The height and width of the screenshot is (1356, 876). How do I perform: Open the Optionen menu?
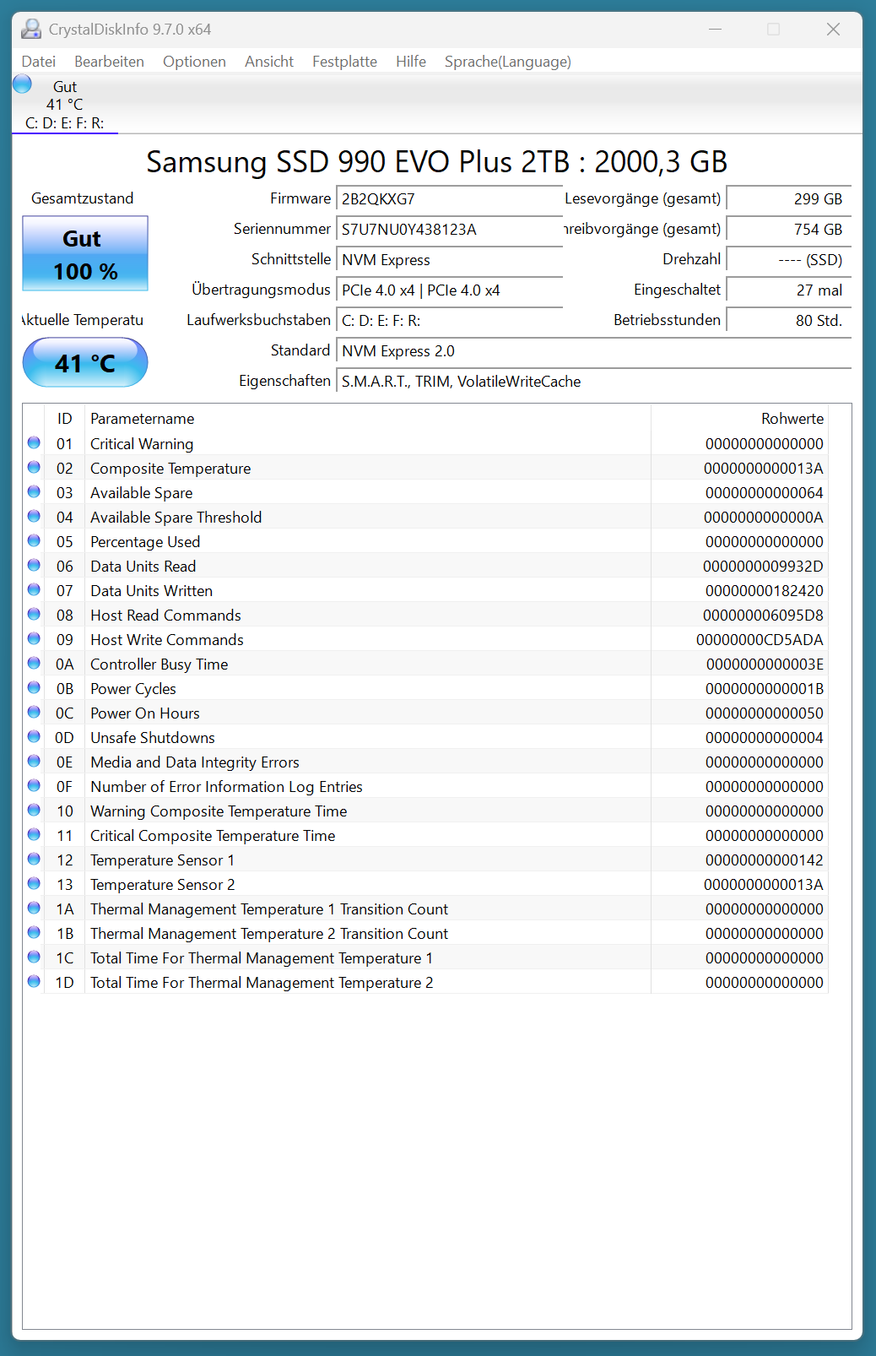194,62
